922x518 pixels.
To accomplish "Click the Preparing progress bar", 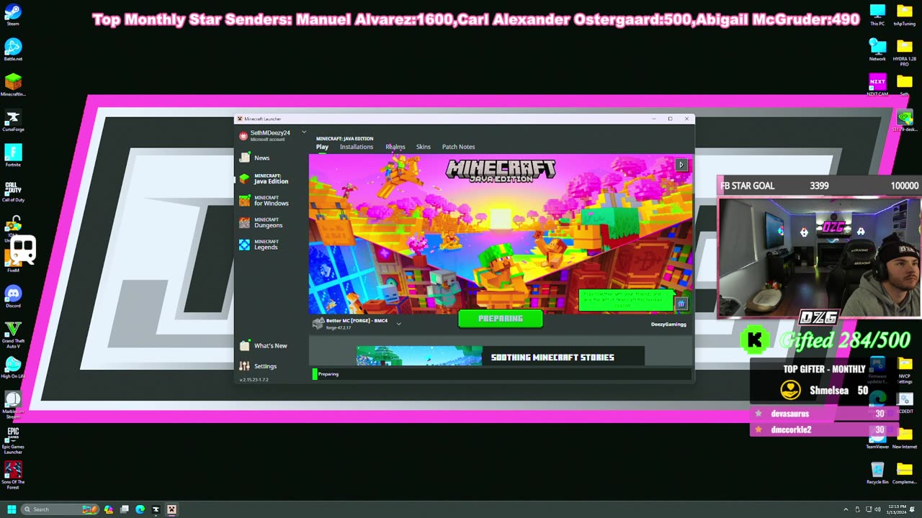I will [x=501, y=374].
